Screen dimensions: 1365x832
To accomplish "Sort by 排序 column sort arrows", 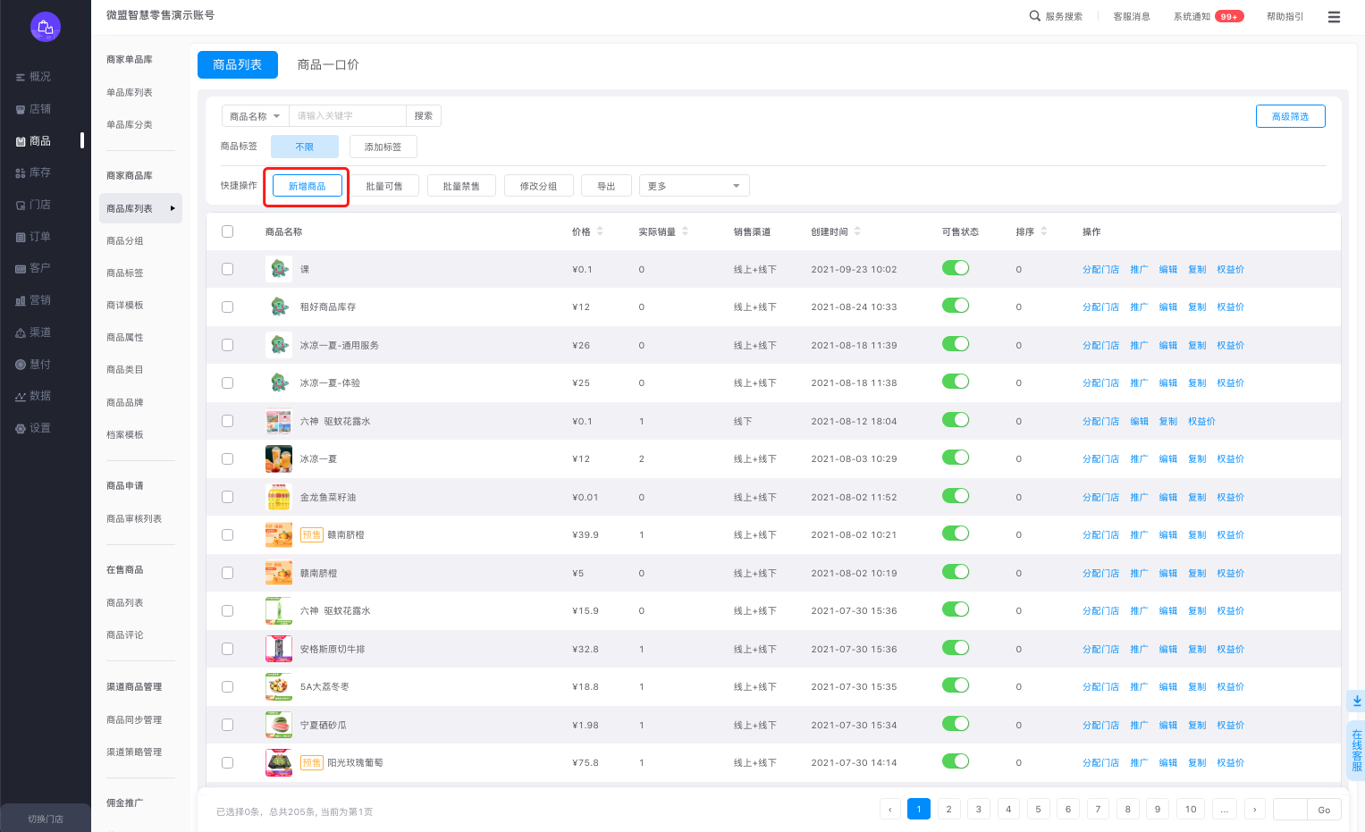I will tap(1043, 231).
